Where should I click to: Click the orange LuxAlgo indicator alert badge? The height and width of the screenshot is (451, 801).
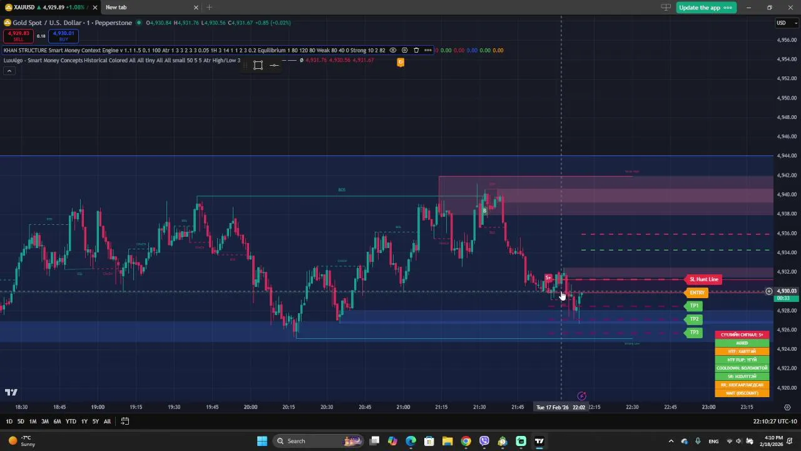400,62
